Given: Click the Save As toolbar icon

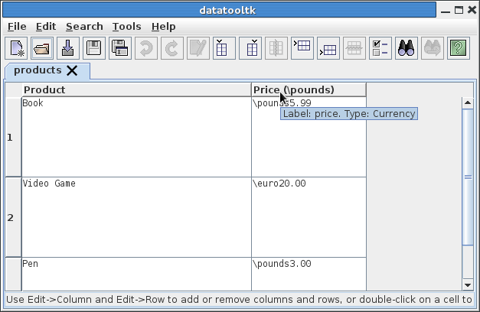Looking at the screenshot, I should (x=119, y=48).
